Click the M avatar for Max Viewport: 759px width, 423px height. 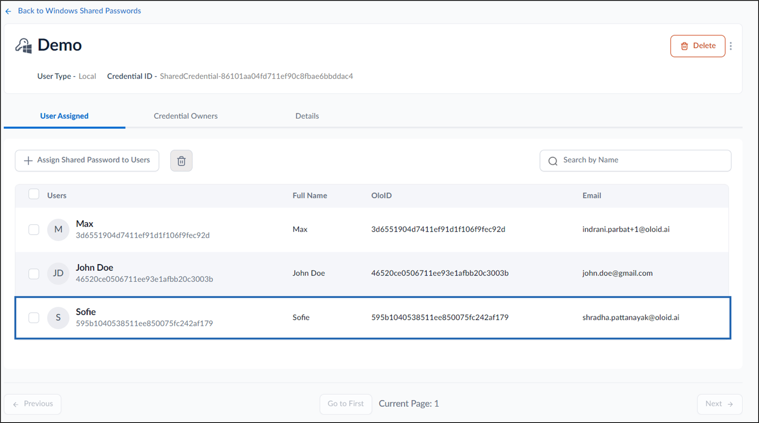pos(58,229)
